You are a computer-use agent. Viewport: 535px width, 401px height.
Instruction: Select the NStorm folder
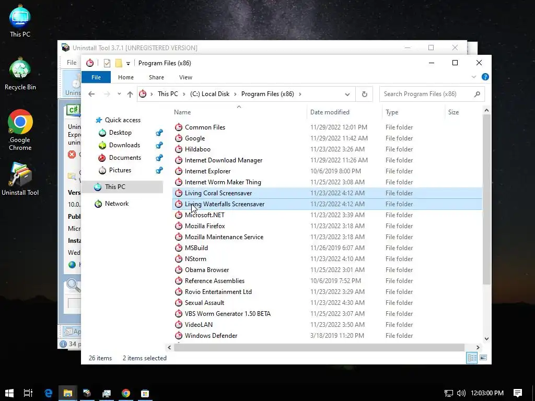coord(195,259)
